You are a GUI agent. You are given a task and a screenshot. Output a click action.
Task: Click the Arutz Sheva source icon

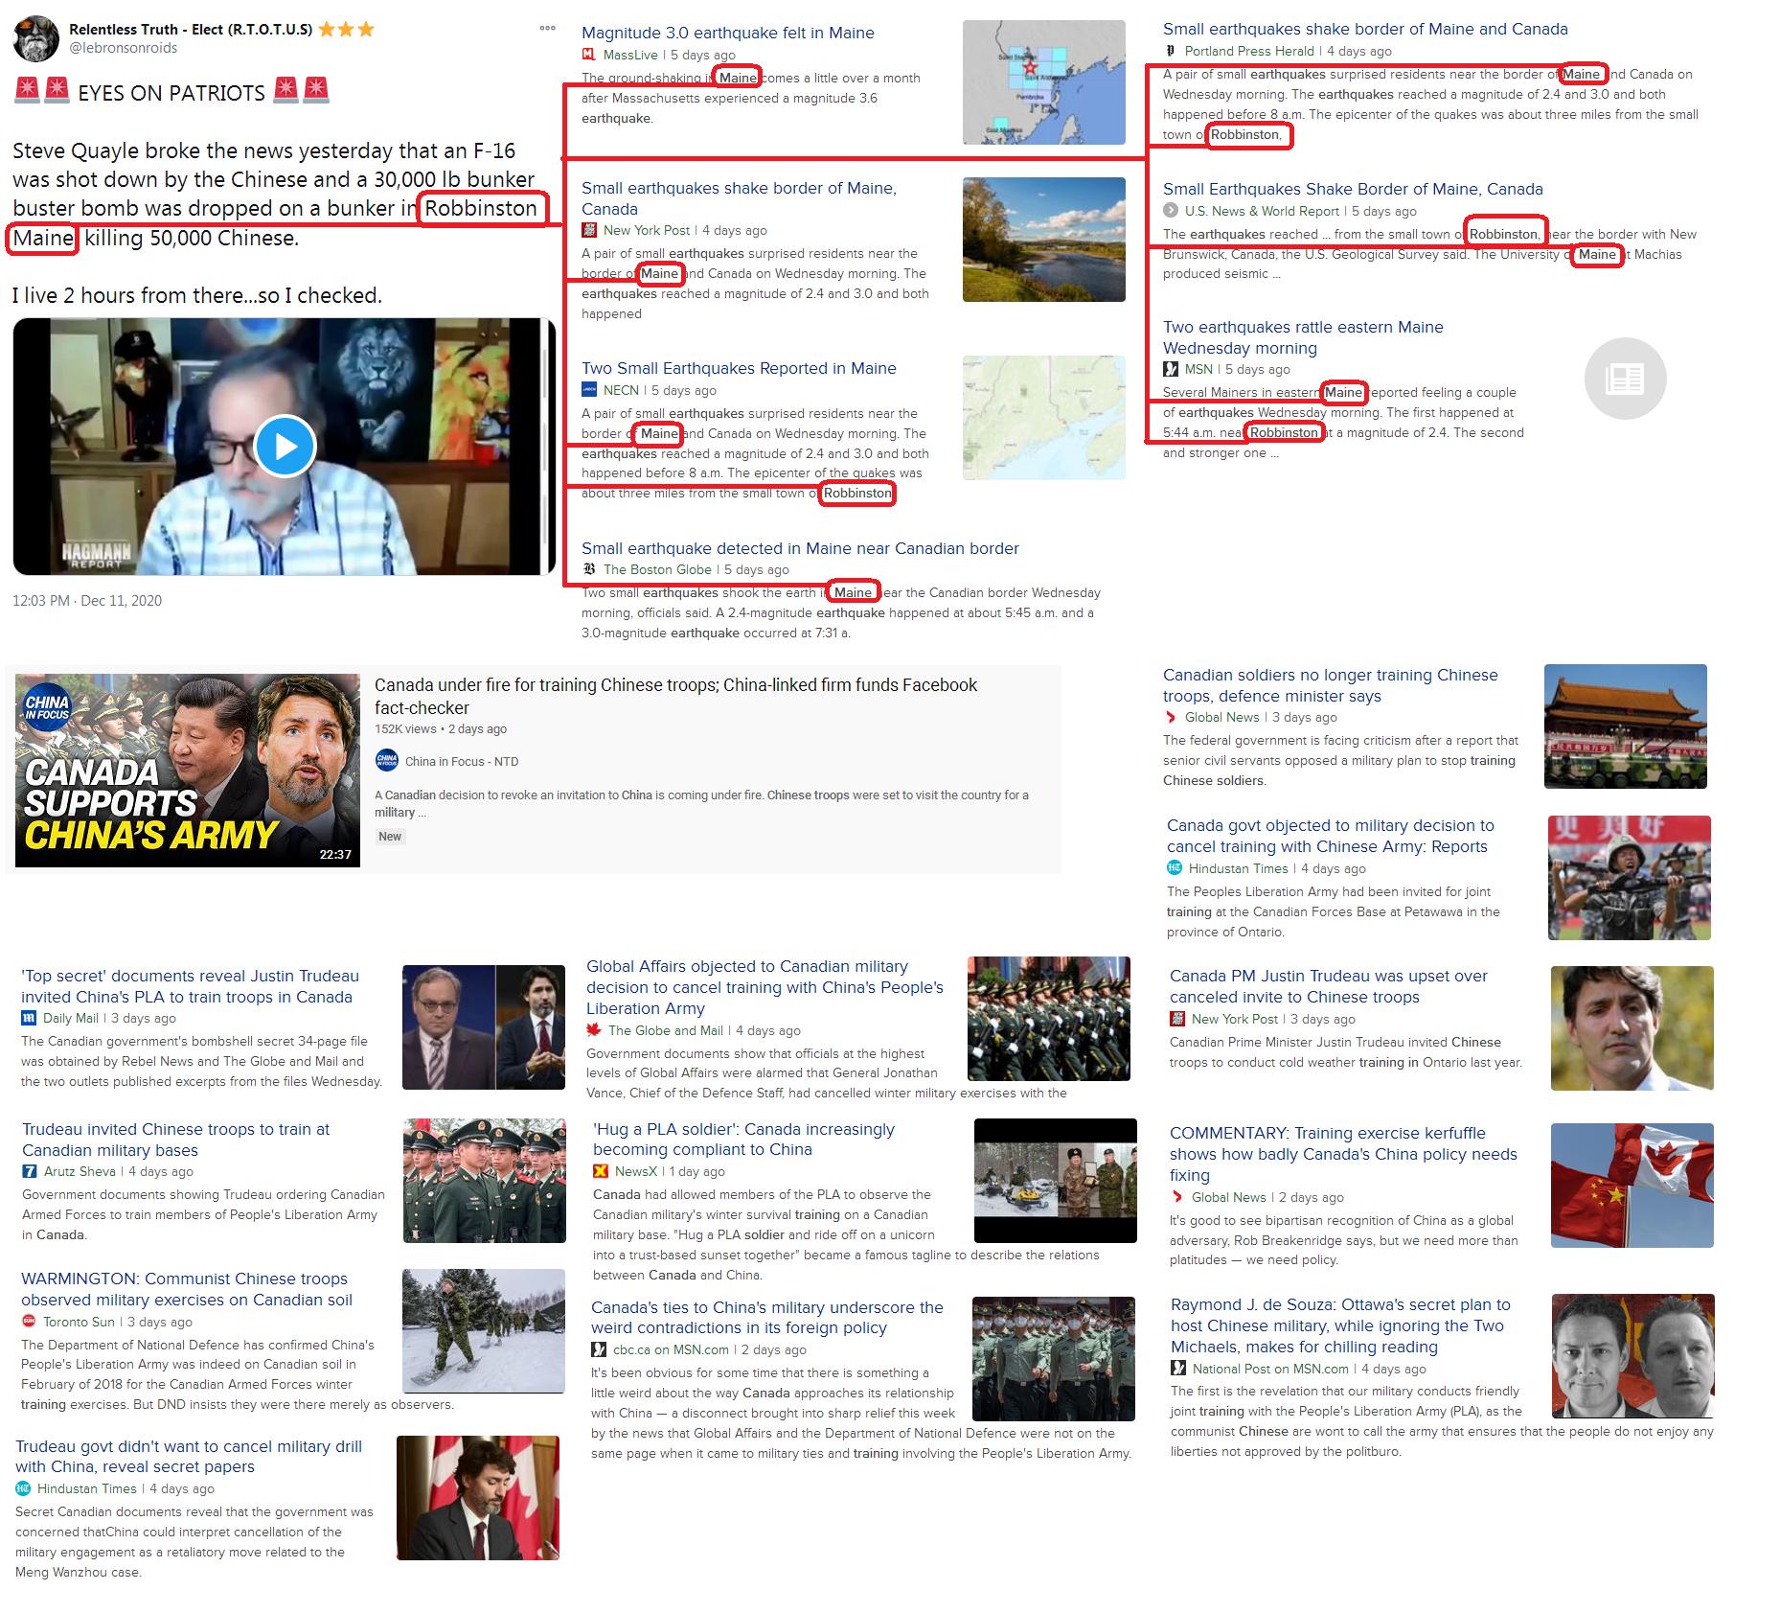click(30, 1171)
